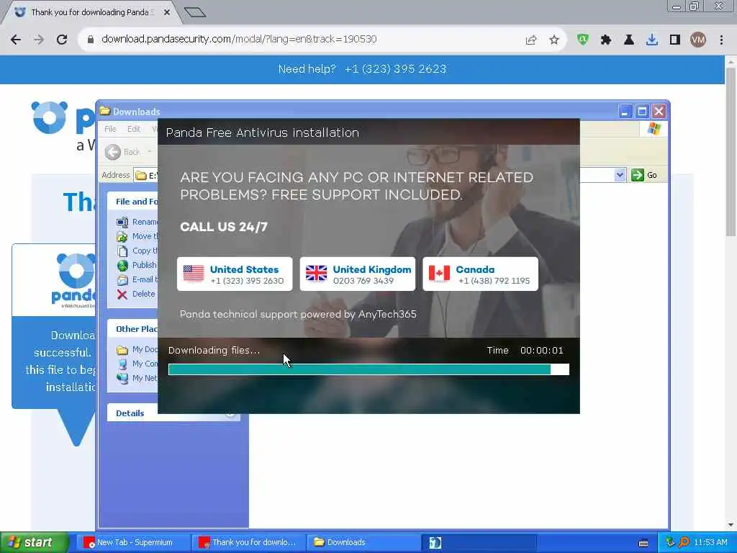Open a new browser tab
This screenshot has height=553, width=737.
point(195,12)
